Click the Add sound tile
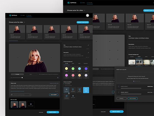 pos(73,97)
